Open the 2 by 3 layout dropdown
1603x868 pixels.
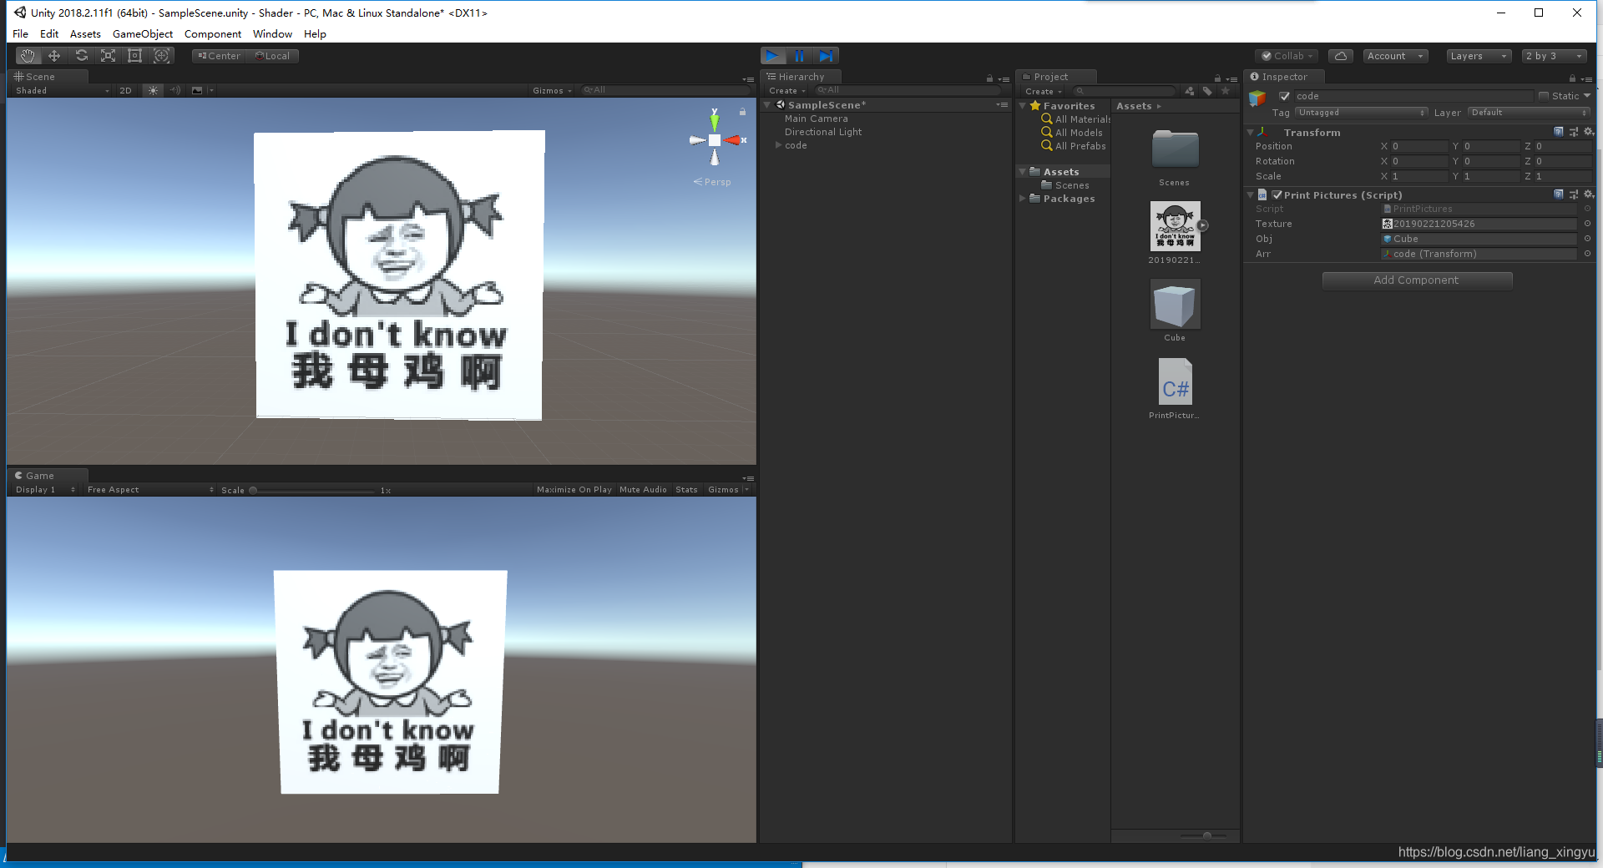(x=1554, y=56)
